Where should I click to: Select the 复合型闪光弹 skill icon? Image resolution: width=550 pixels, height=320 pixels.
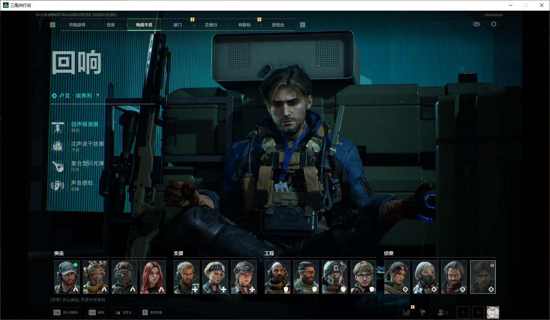58,166
